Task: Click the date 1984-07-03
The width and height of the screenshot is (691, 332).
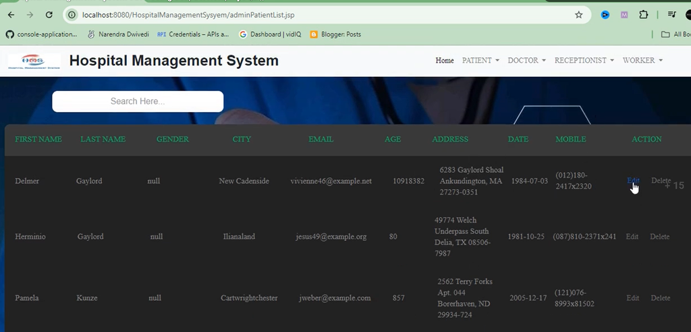Action: coord(529,181)
